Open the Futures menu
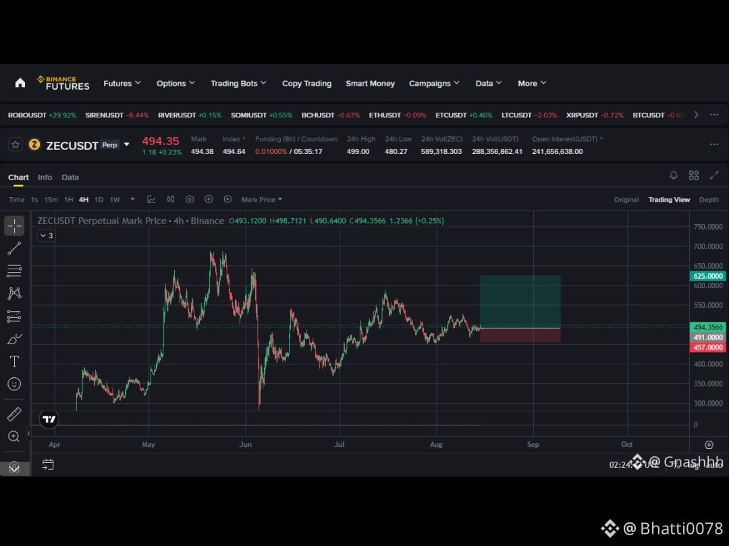Viewport: 729px width, 546px height. coord(122,83)
